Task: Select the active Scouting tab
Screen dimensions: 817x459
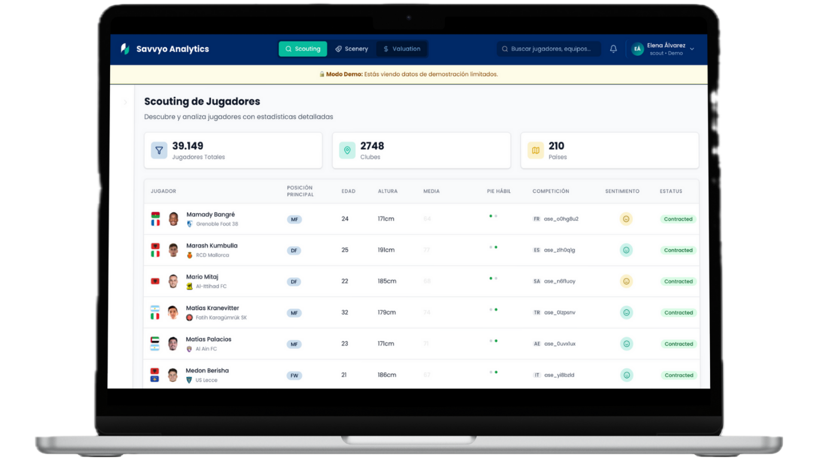Action: pos(303,49)
